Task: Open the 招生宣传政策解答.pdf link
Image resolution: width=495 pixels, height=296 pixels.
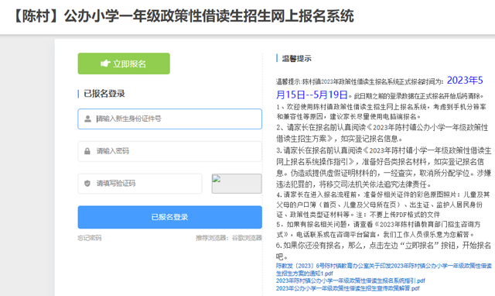Action: point(347,288)
